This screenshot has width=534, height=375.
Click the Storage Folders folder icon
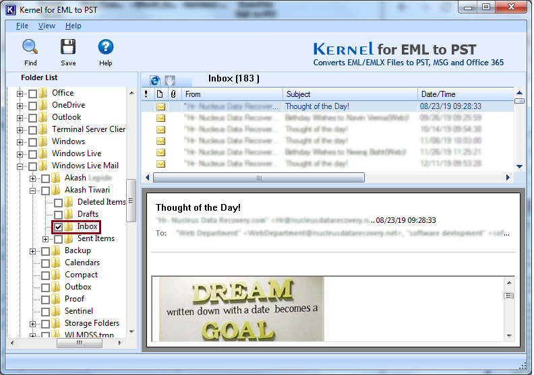pyautogui.click(x=56, y=323)
